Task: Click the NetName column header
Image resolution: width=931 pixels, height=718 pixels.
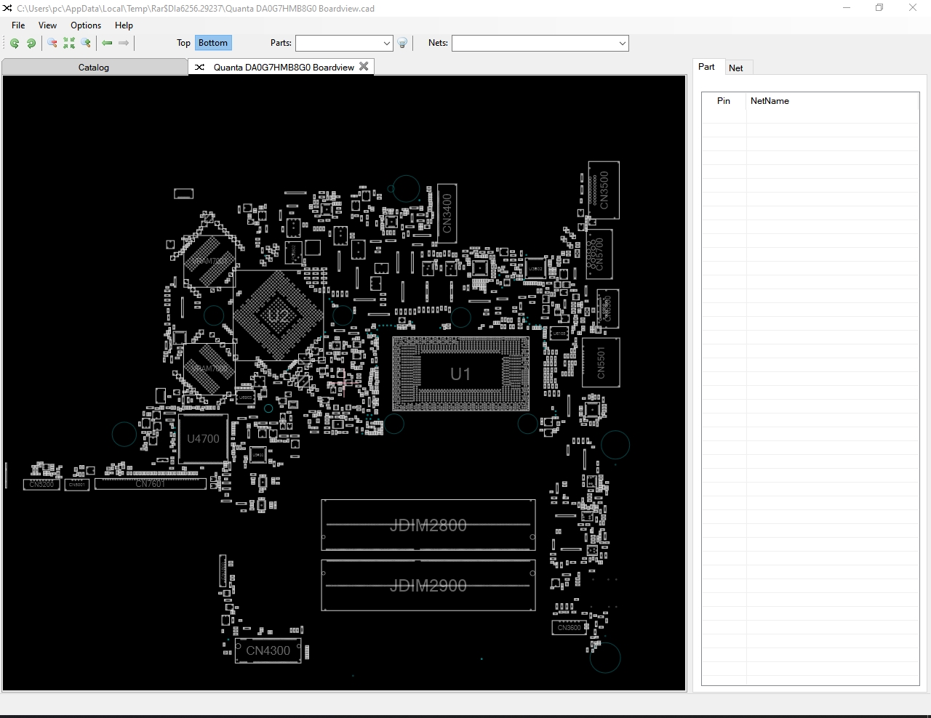Action: [770, 101]
